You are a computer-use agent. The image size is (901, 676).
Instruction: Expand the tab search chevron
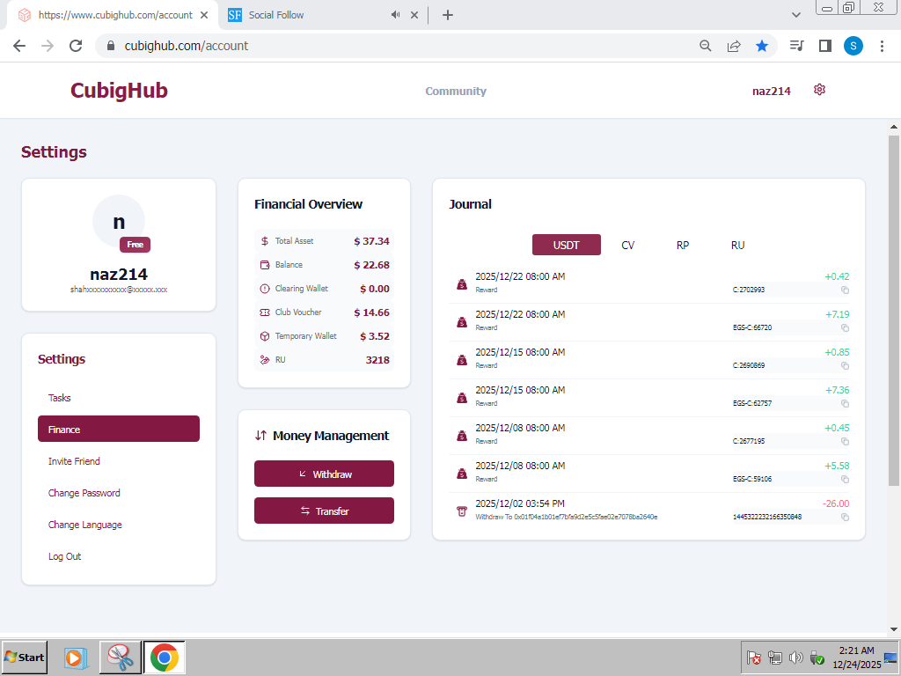[x=796, y=15]
